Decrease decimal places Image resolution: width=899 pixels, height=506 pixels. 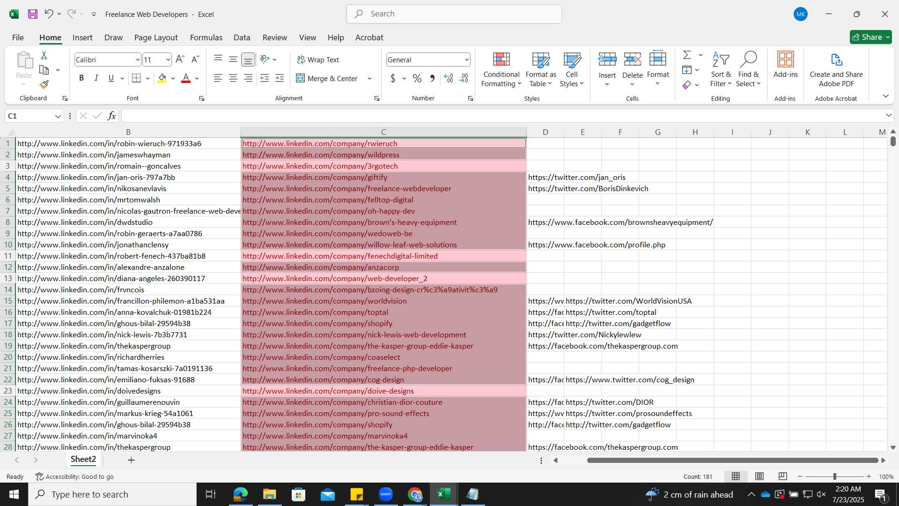click(x=464, y=78)
